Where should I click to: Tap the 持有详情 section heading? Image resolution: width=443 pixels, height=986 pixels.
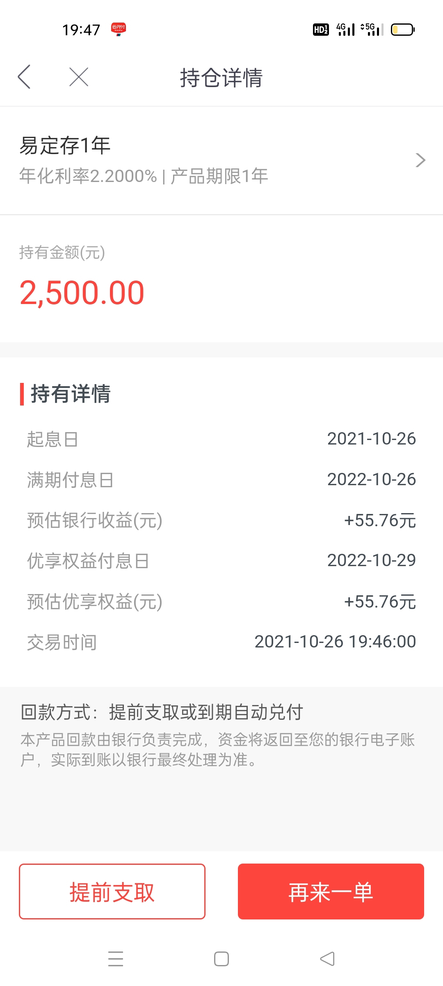[71, 394]
